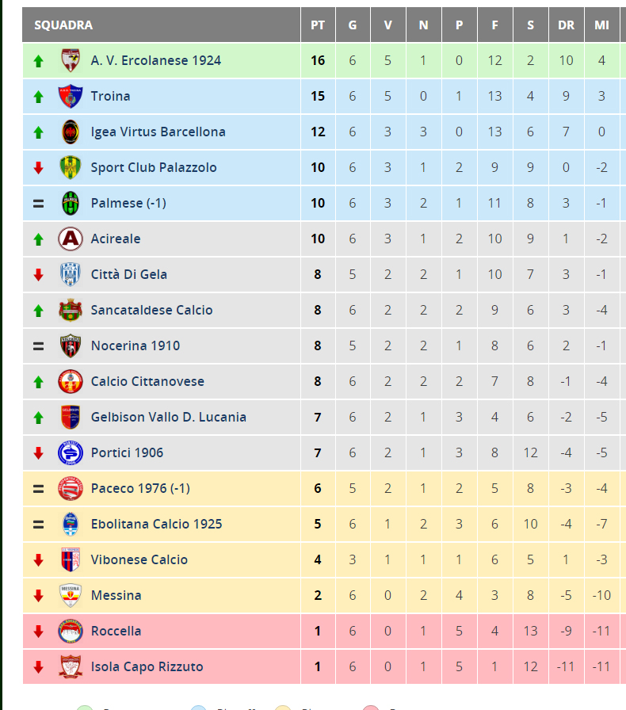Viewport: 626px width, 710px height.
Task: Sort standings by the PT column header
Action: (318, 25)
